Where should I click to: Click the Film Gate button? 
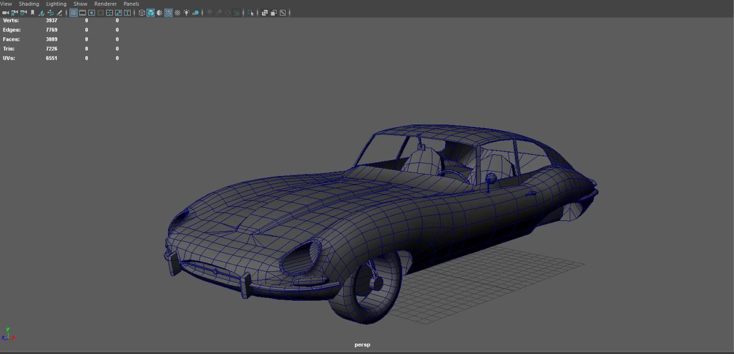(x=83, y=13)
